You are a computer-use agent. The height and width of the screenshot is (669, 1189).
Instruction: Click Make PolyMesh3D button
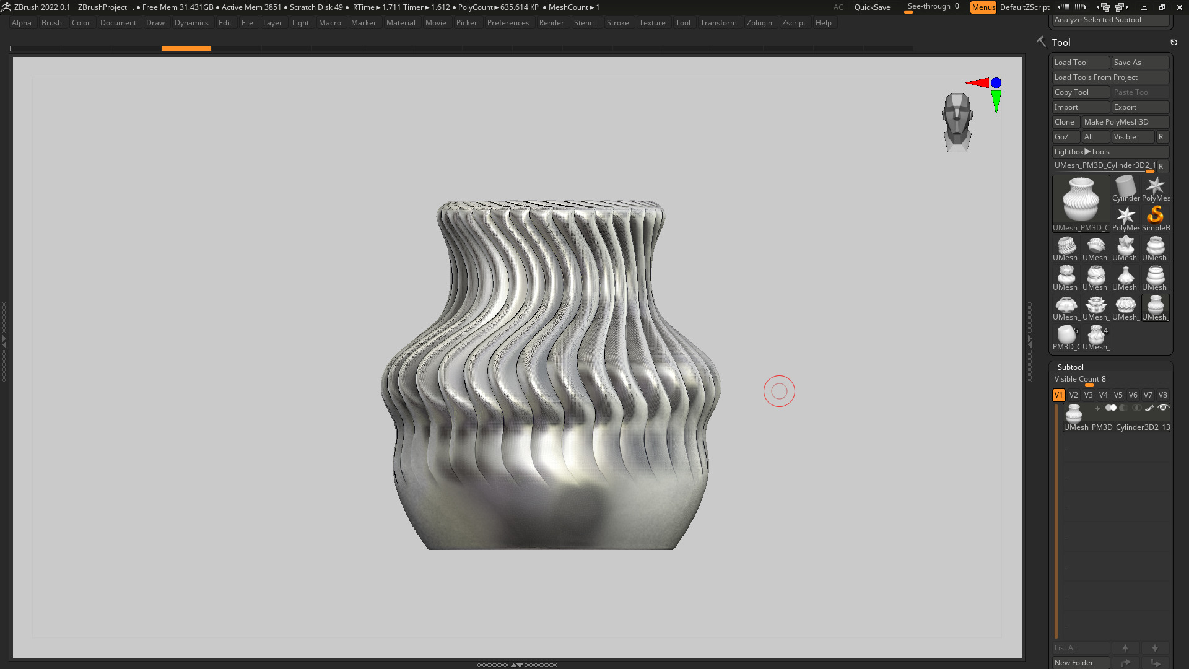pyautogui.click(x=1125, y=121)
